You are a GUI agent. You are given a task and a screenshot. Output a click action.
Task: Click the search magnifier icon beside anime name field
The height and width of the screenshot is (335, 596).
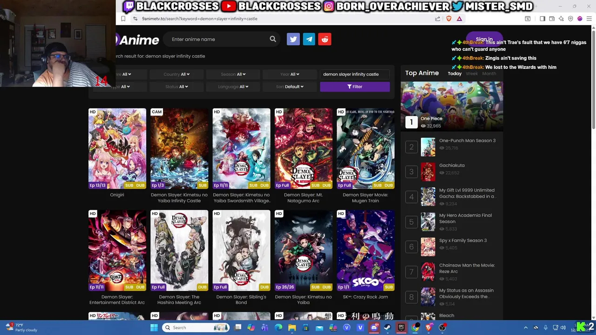coord(273,39)
